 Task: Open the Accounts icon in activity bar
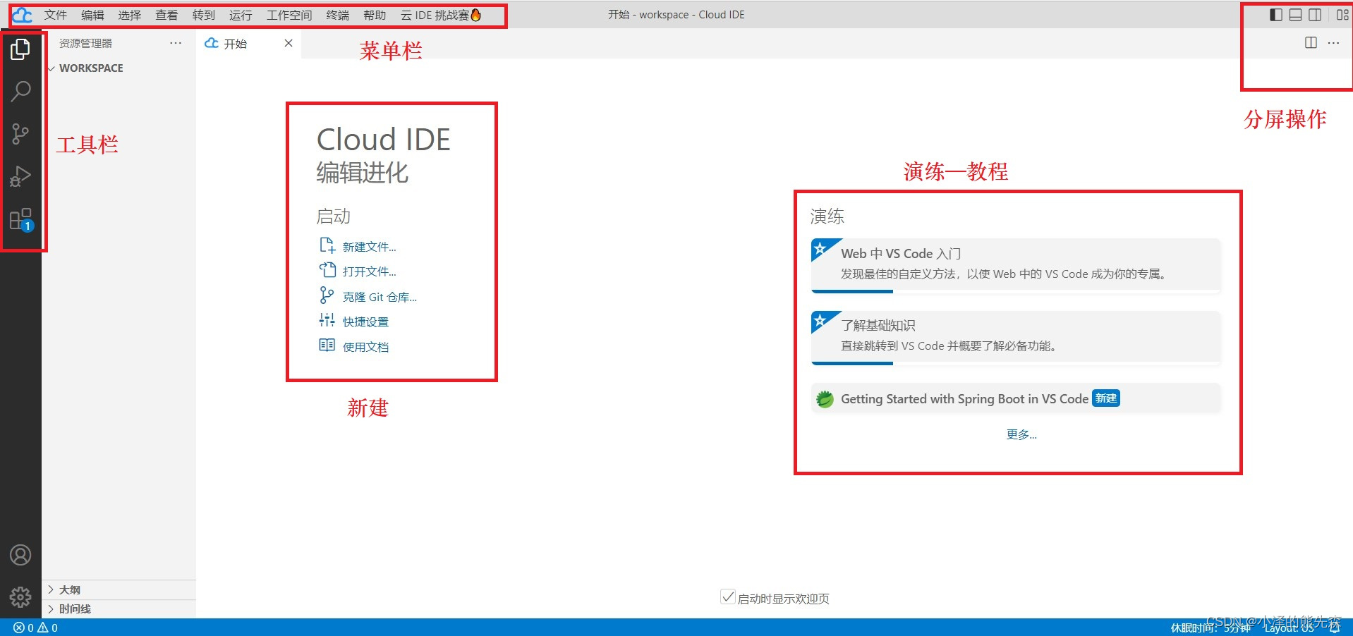20,555
